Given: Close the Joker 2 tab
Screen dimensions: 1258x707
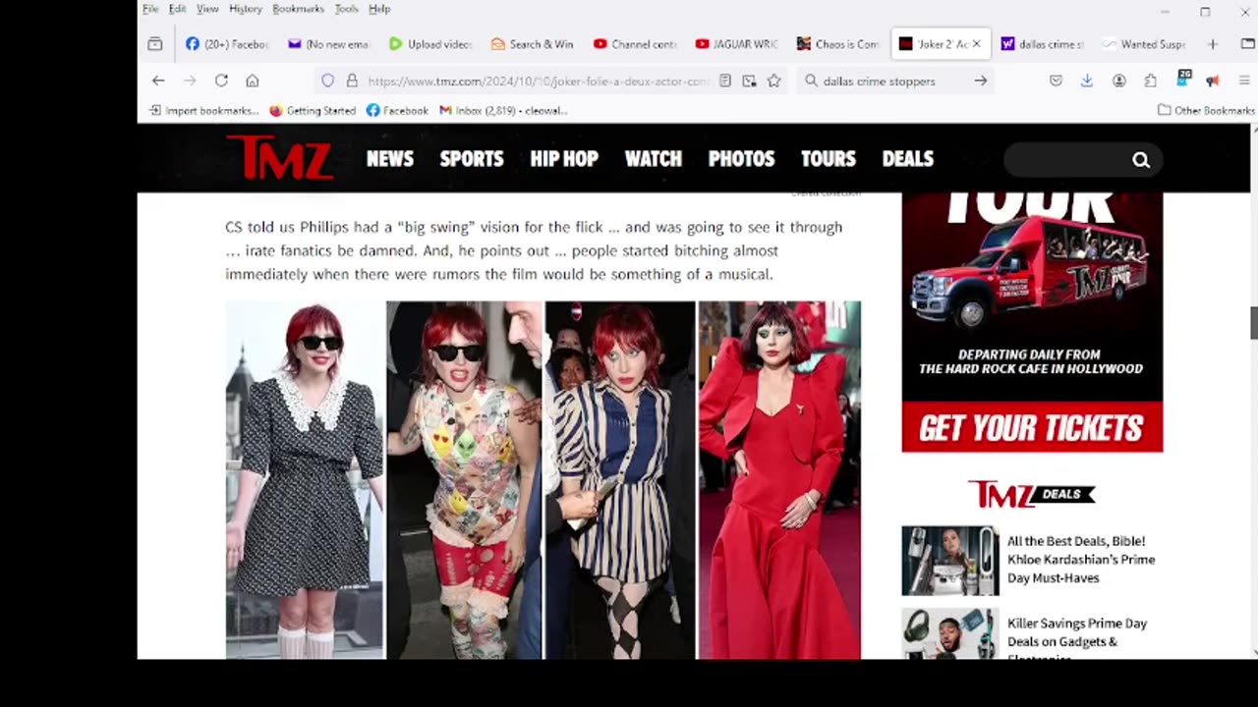Looking at the screenshot, I should click(976, 44).
